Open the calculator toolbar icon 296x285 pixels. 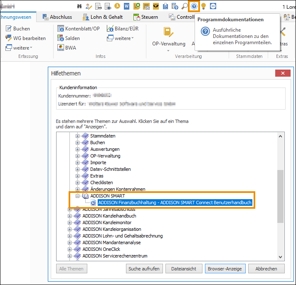tap(165, 6)
